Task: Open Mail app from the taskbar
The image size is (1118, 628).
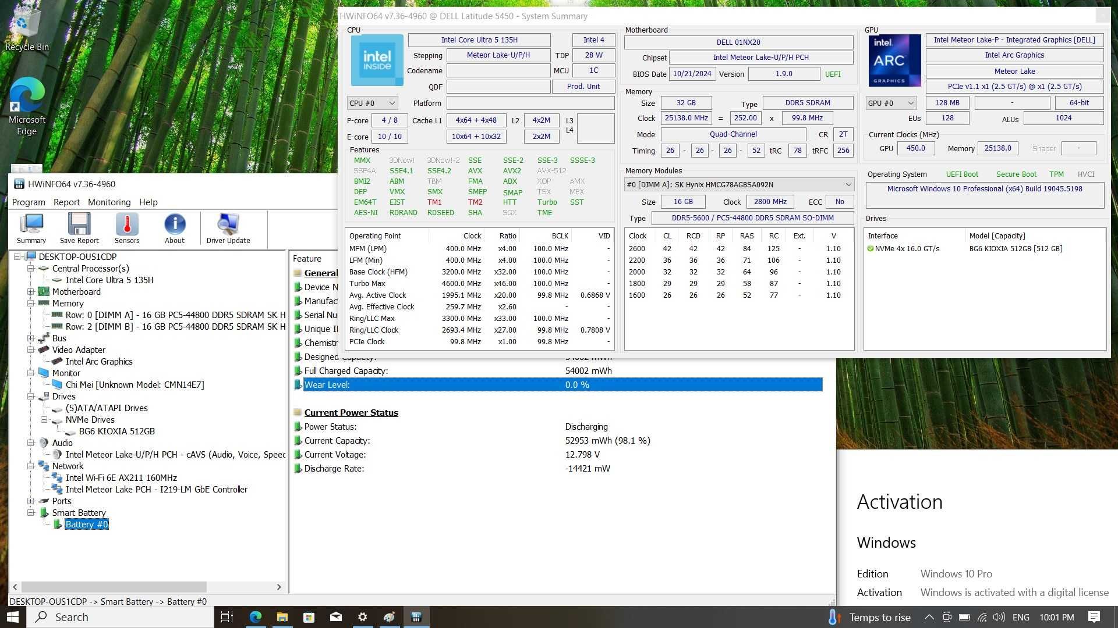Action: 336,617
